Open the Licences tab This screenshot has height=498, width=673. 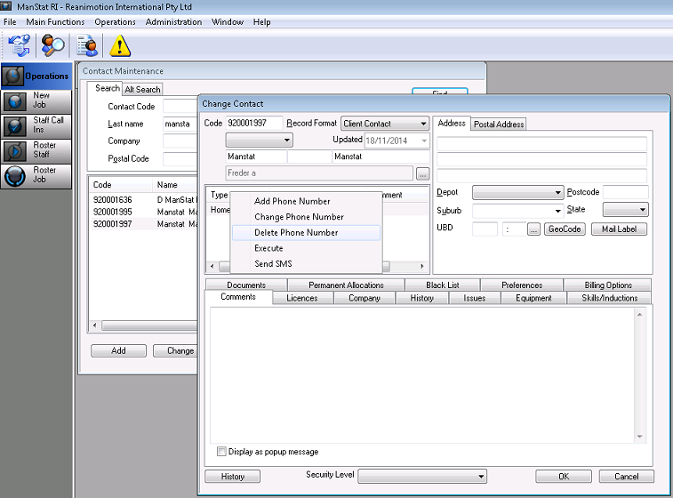[x=302, y=298]
